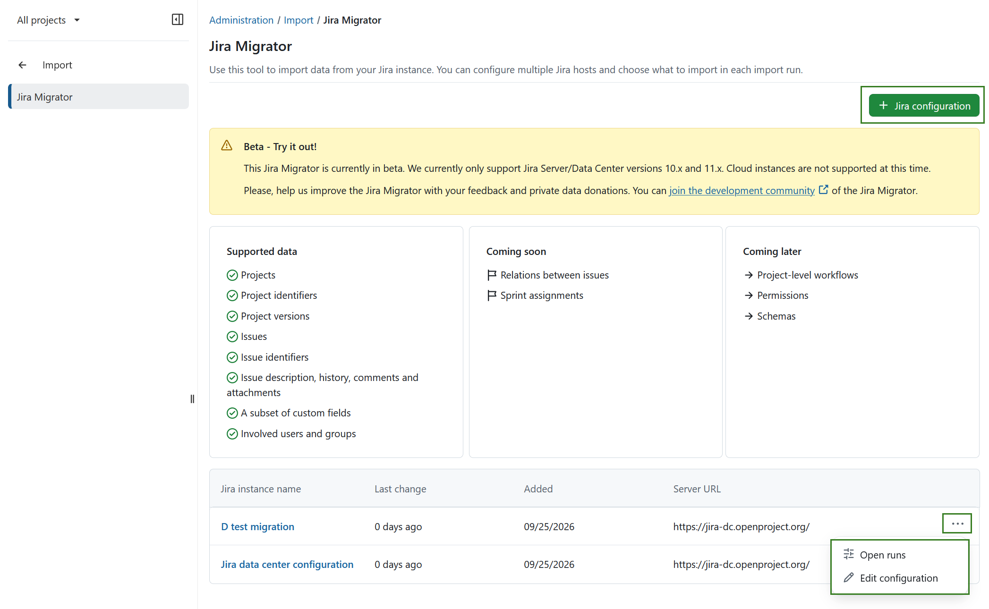The width and height of the screenshot is (989, 609).
Task: Click the beta warning triangle icon
Action: point(227,145)
